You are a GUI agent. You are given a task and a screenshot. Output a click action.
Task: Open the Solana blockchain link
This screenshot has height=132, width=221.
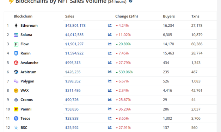coord(26,35)
